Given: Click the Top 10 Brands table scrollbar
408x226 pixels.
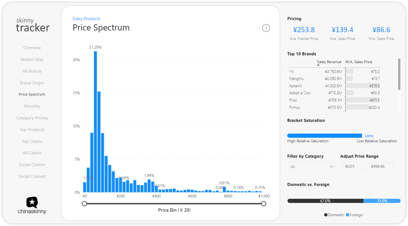Looking at the screenshot, I should click(399, 74).
